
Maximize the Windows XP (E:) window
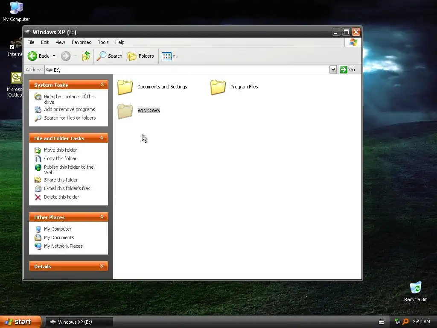(346, 32)
